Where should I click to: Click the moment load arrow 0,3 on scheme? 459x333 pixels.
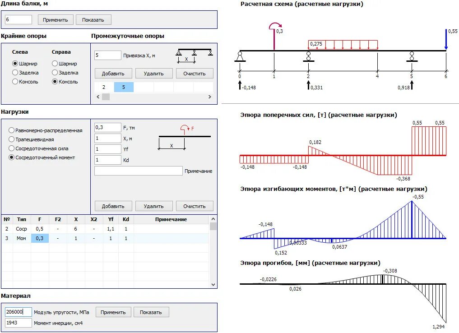(x=275, y=35)
